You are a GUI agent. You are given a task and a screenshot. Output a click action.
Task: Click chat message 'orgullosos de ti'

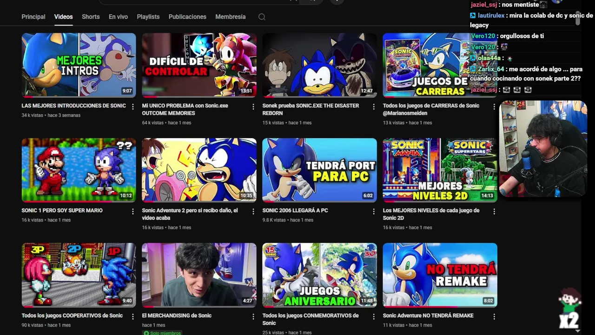click(x=522, y=36)
